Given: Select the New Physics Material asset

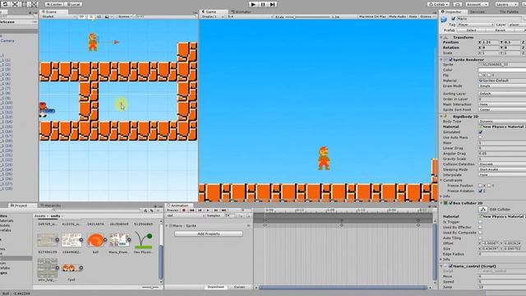Looking at the screenshot, I should (x=143, y=240).
